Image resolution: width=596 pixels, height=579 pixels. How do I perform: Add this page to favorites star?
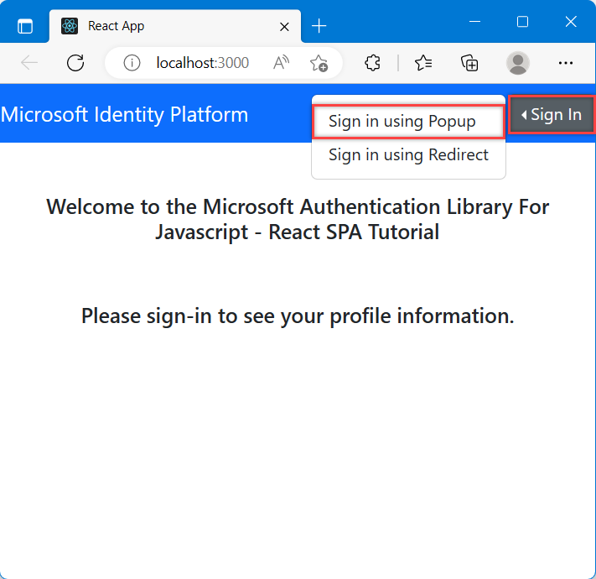coord(319,63)
